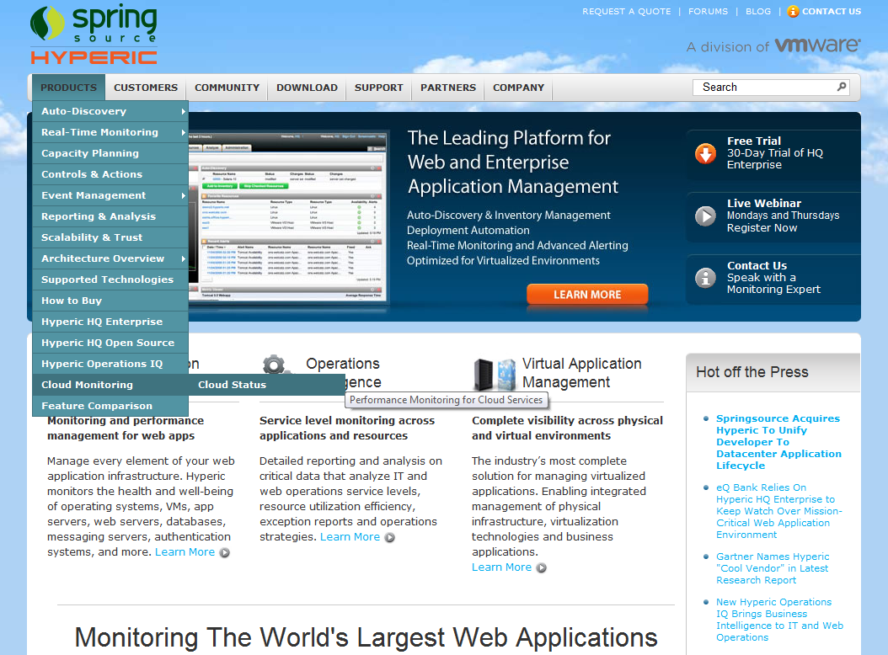Click the orange Contact Us info icon
Viewport: 888px width, 655px height.
click(793, 11)
